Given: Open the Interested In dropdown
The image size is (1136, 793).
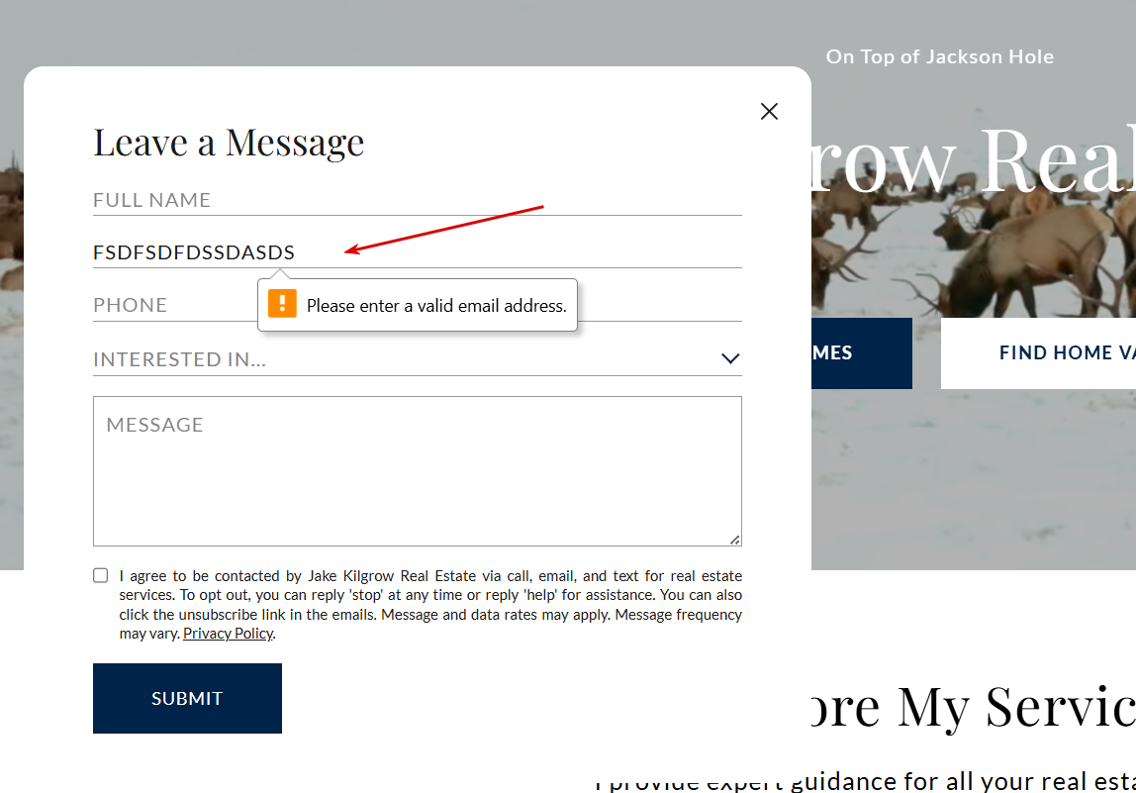Looking at the screenshot, I should [x=418, y=358].
